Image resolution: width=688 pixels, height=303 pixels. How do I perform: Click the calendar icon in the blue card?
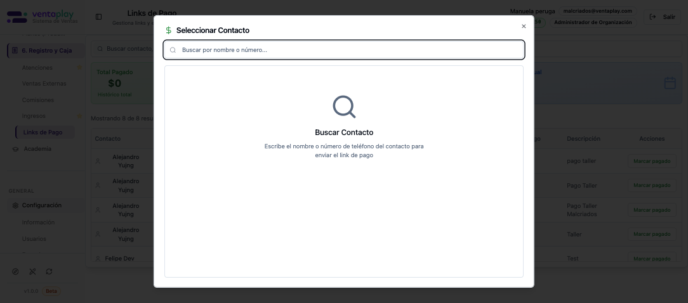tap(670, 83)
